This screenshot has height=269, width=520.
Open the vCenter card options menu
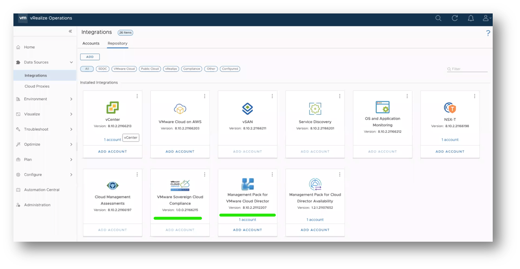pos(137,96)
